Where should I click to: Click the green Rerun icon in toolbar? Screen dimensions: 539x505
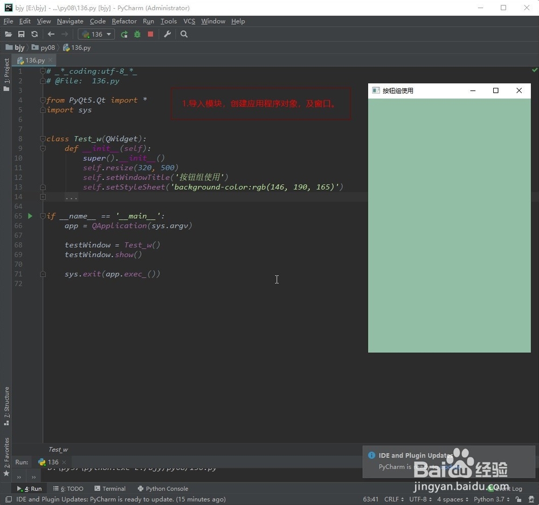pyautogui.click(x=124, y=34)
